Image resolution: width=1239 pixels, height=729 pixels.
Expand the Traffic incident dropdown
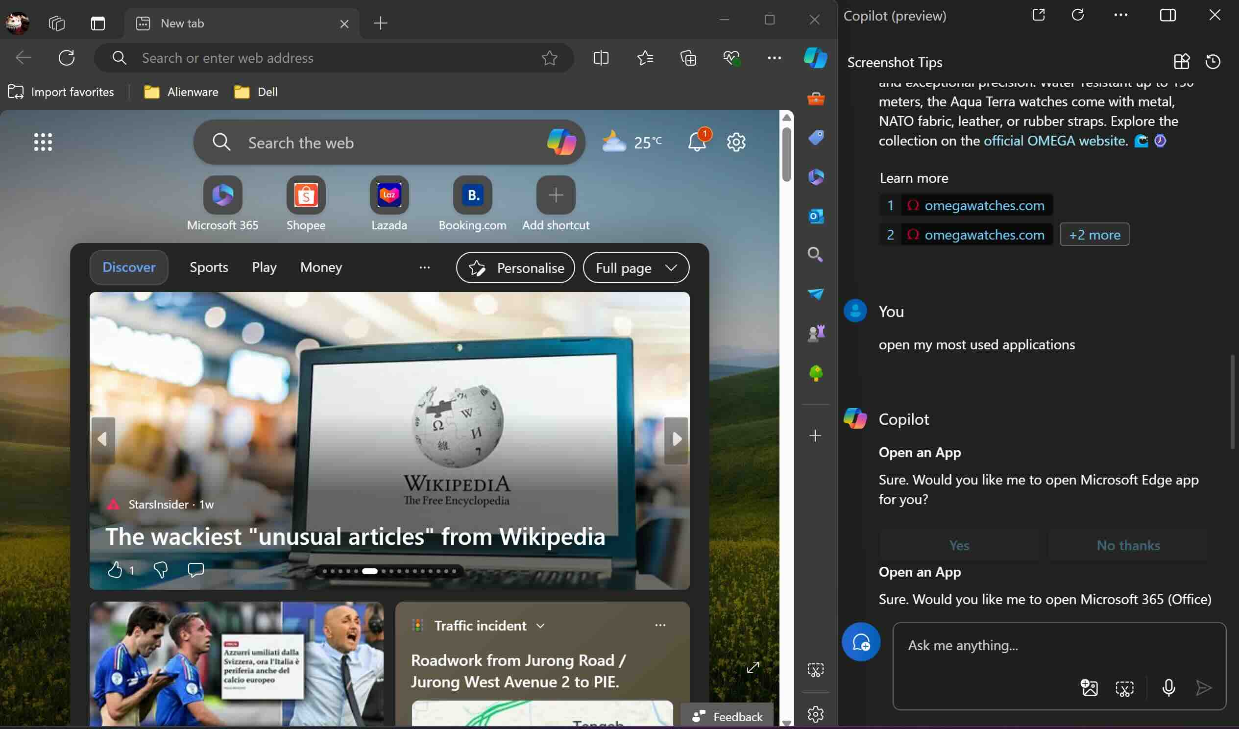coord(540,626)
